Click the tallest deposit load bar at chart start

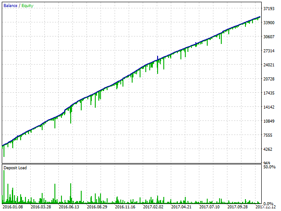click(x=4, y=186)
